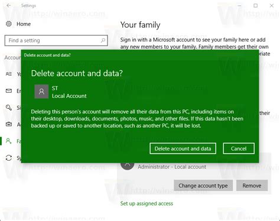Minimize the Settings window
280x221 pixels.
[x=239, y=5]
